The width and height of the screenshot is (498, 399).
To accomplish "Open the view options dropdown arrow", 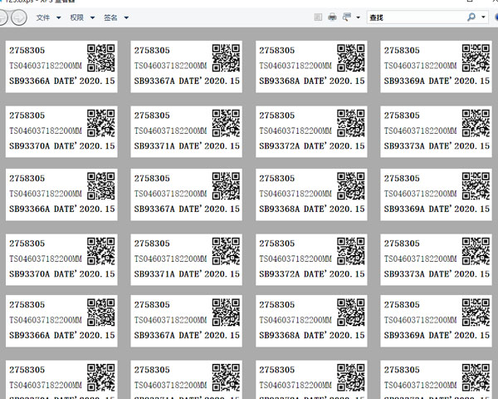I will pos(359,17).
